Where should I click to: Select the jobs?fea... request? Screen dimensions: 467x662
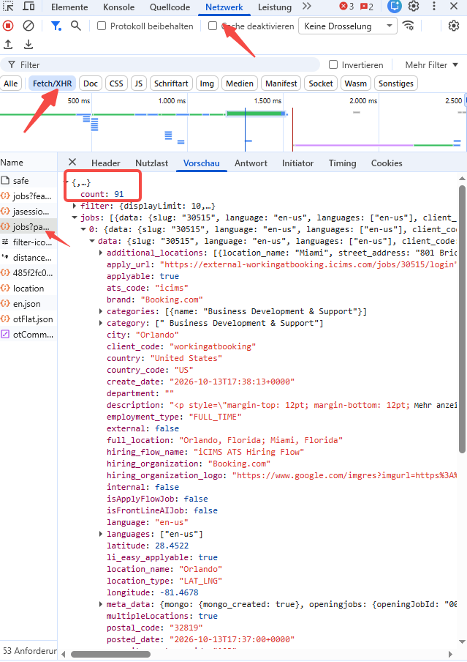pyautogui.click(x=29, y=196)
